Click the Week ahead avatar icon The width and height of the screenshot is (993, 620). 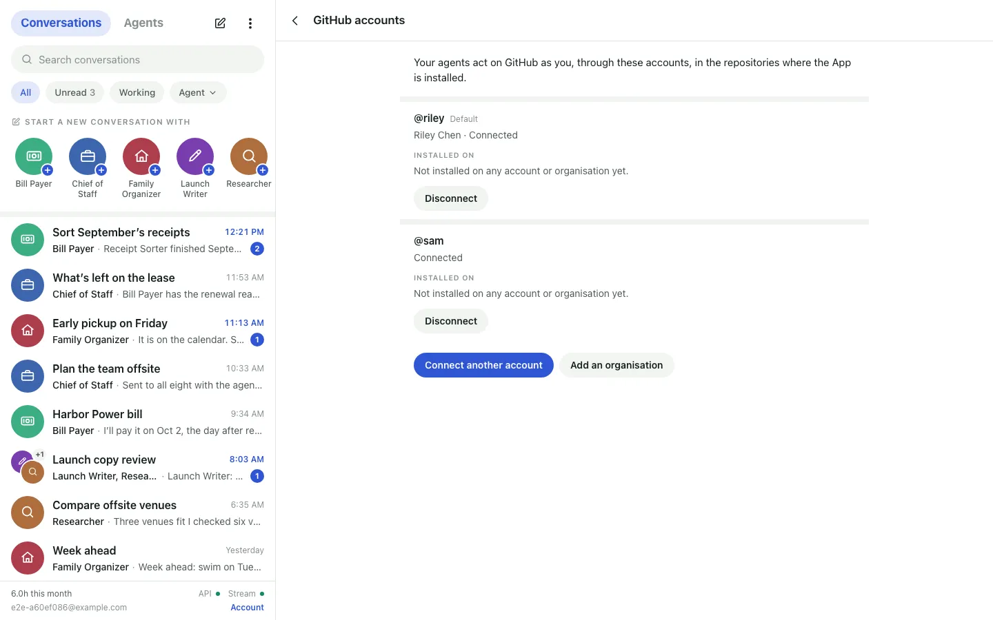point(28,558)
